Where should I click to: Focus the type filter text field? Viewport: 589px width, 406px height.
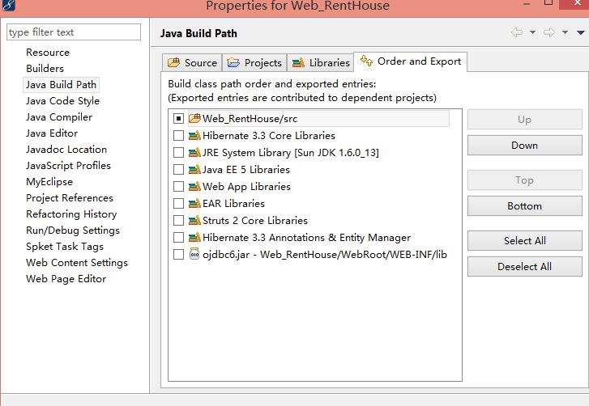[x=74, y=32]
